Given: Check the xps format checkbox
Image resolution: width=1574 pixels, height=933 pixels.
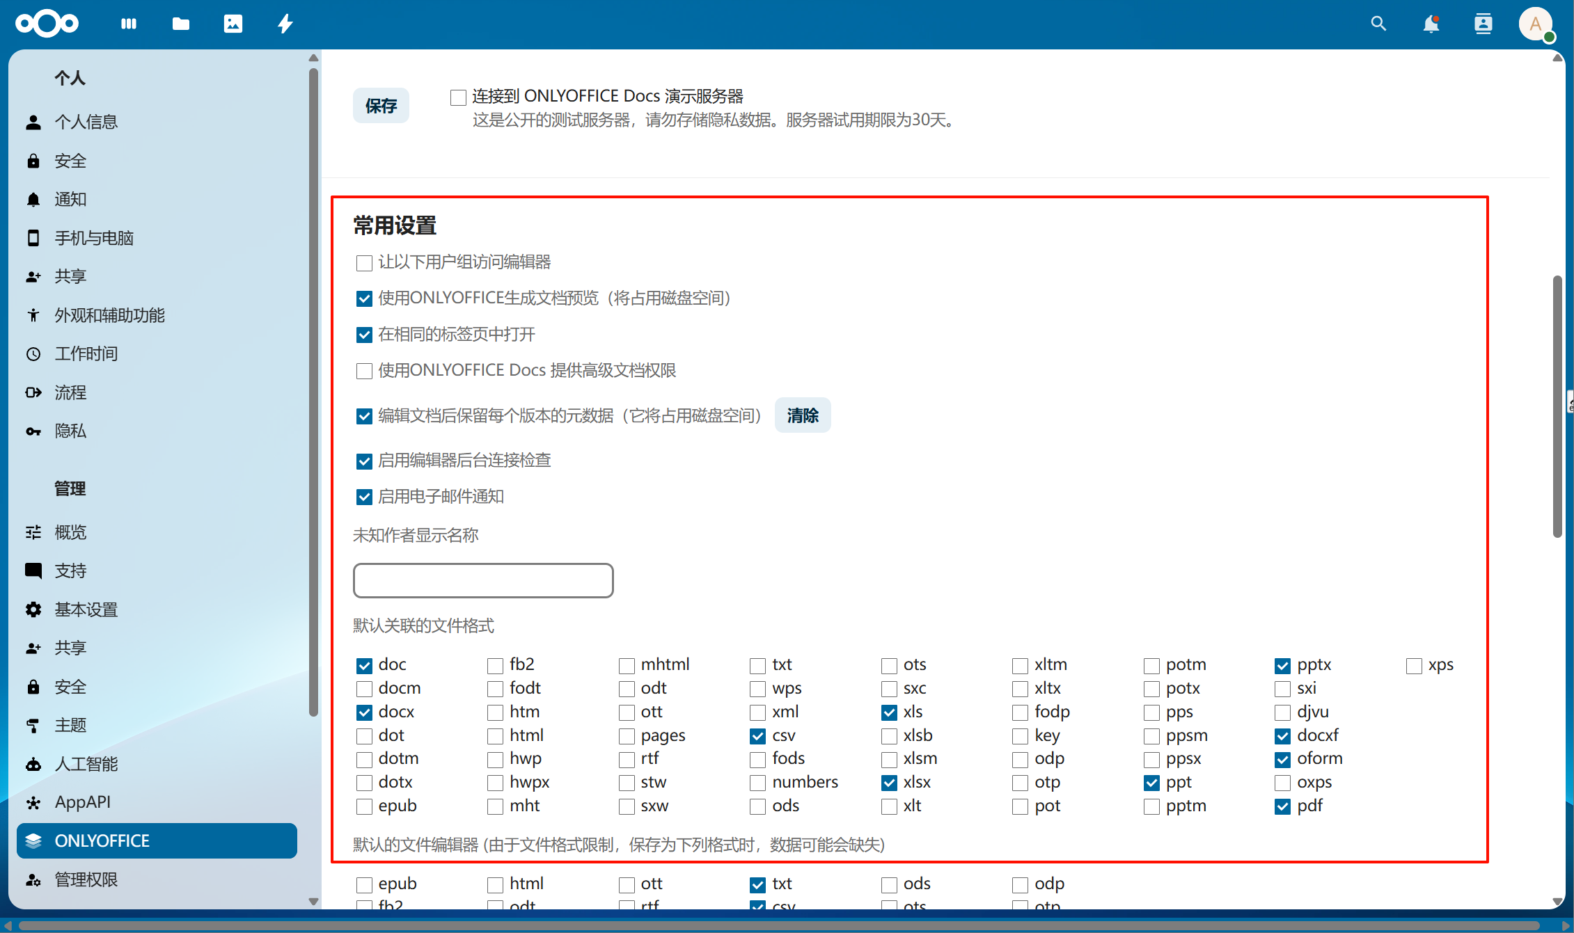Looking at the screenshot, I should [1414, 666].
